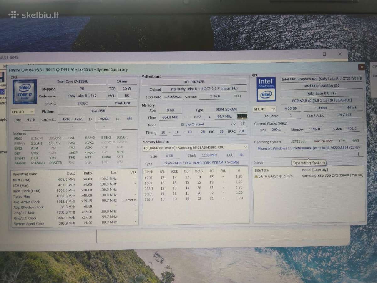The width and height of the screenshot is (377, 283).
Task: Select the SR3LC SSPEC value
Action: 82,103
